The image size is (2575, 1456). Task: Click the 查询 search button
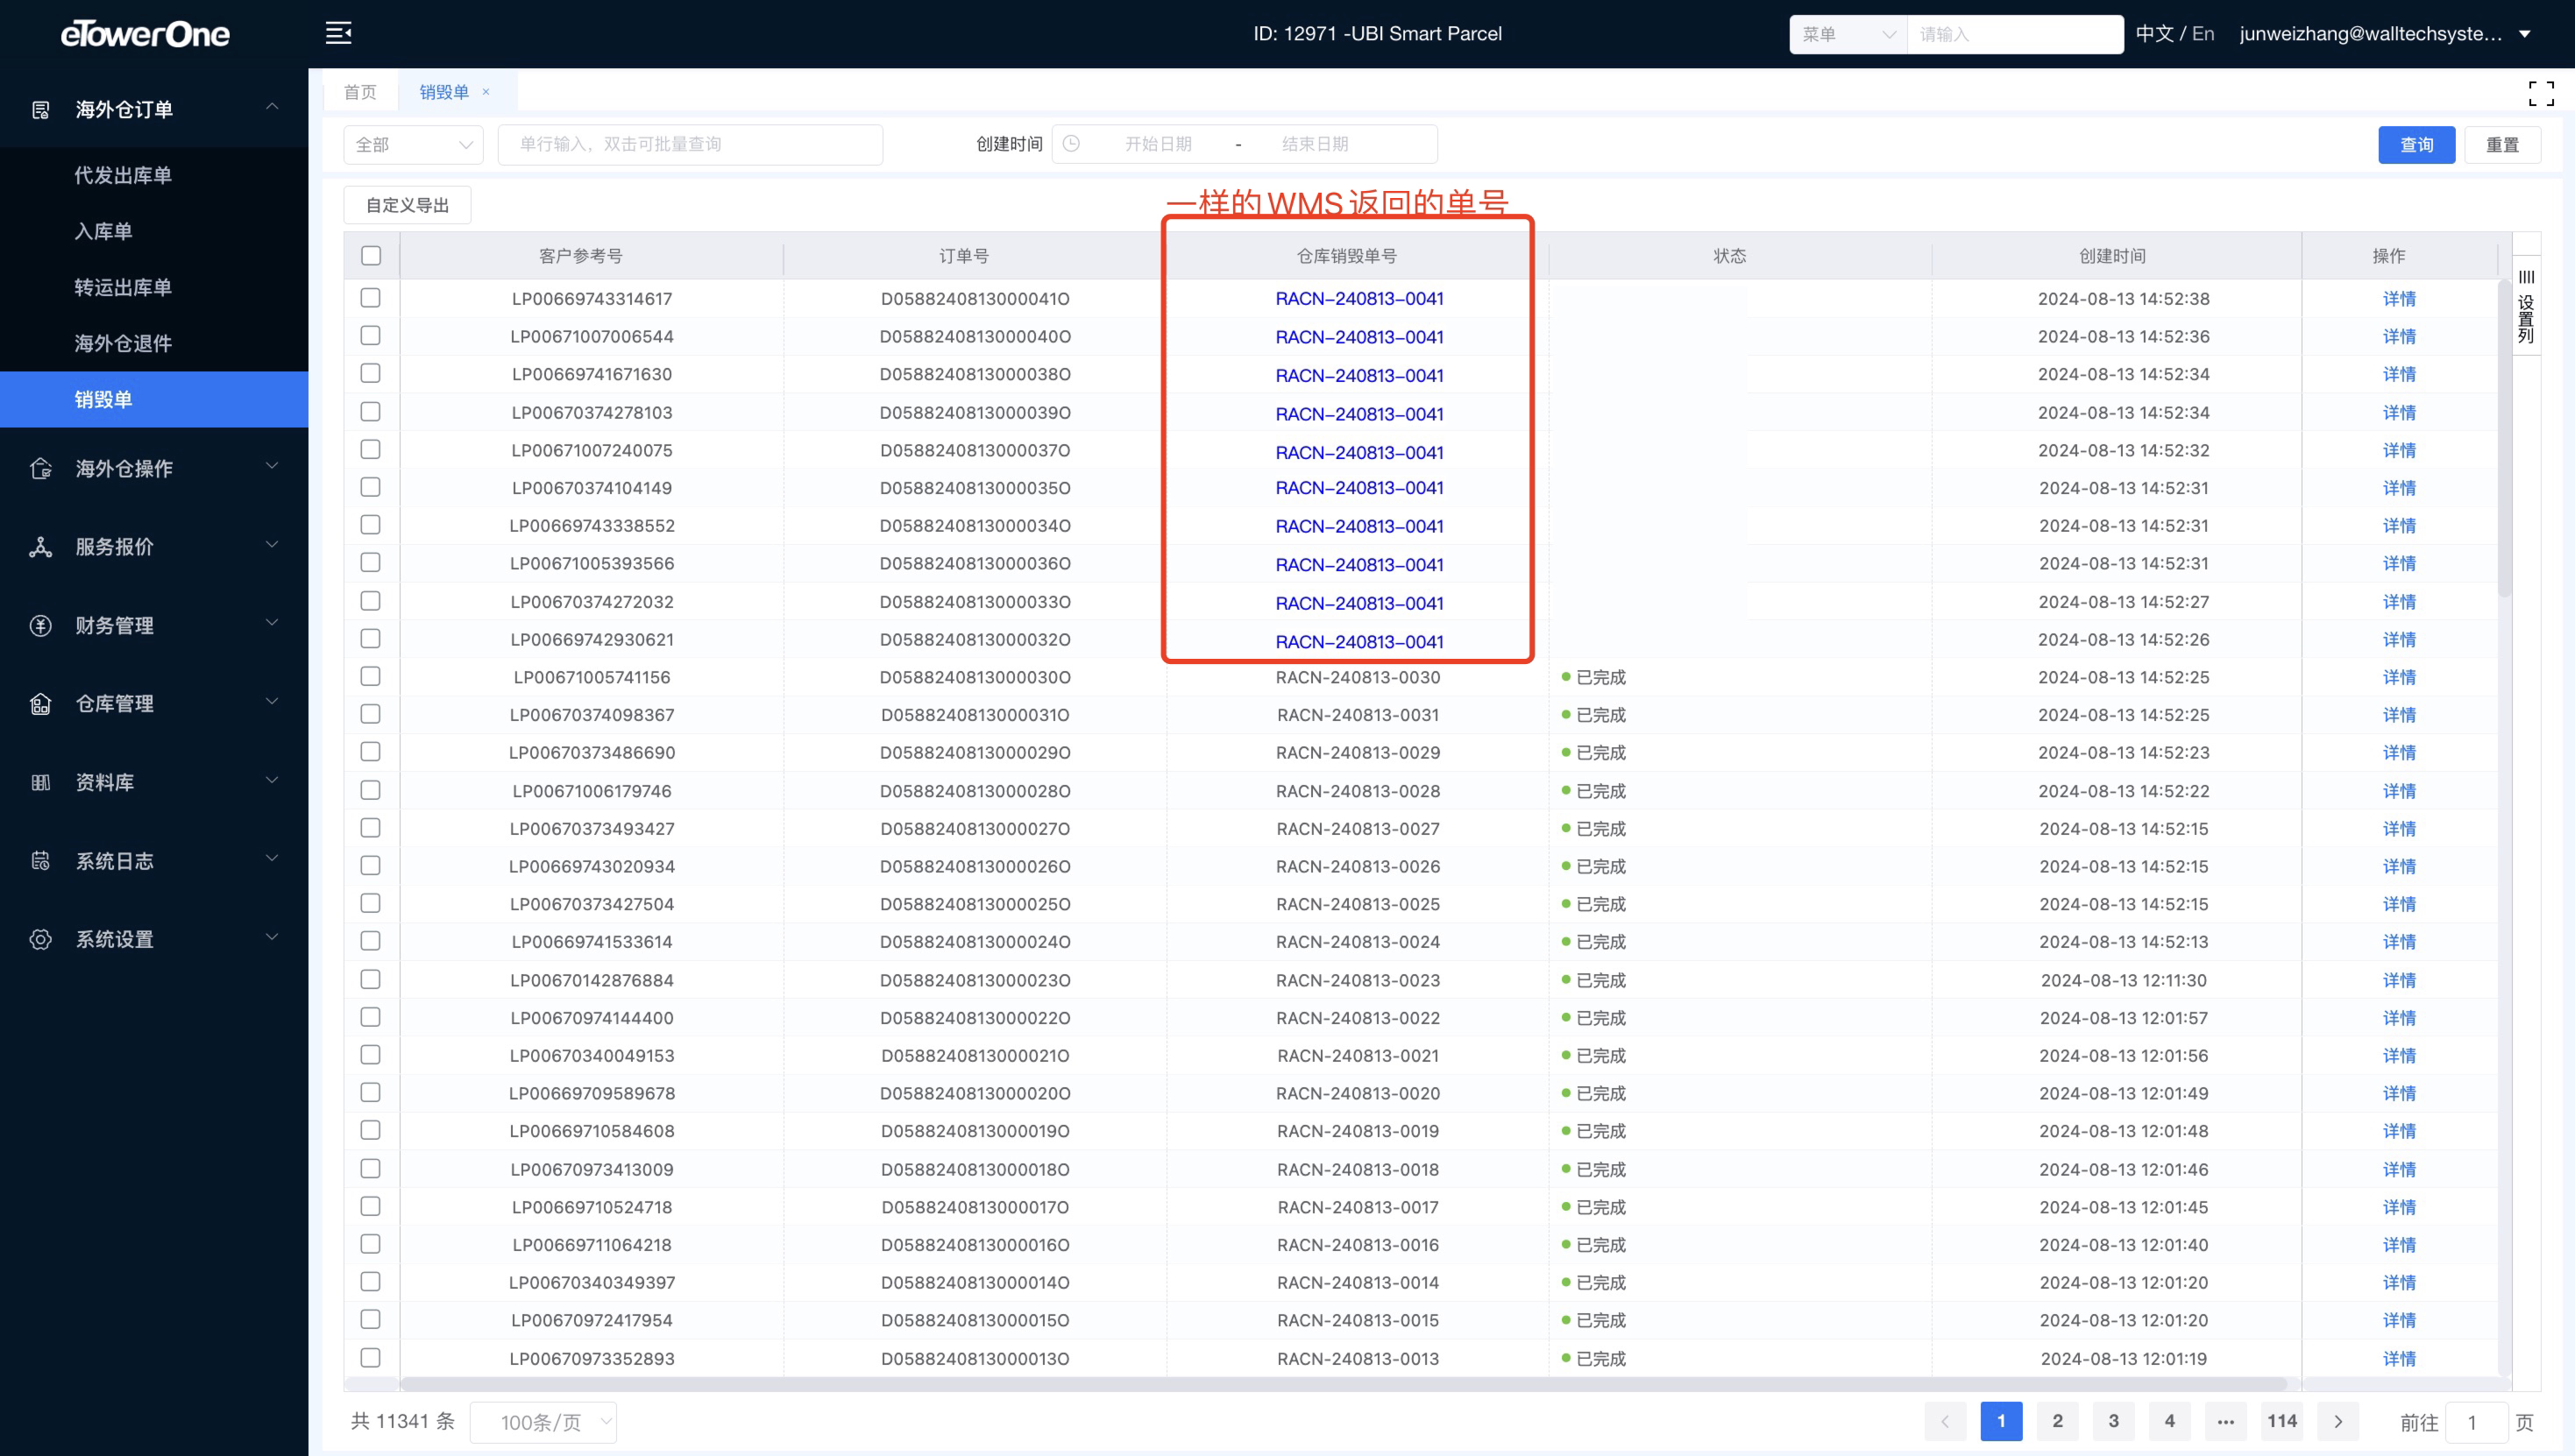point(2416,144)
